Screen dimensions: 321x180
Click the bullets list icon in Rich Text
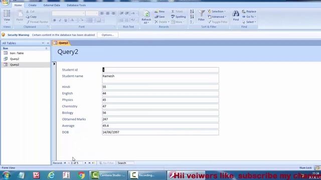[127, 20]
